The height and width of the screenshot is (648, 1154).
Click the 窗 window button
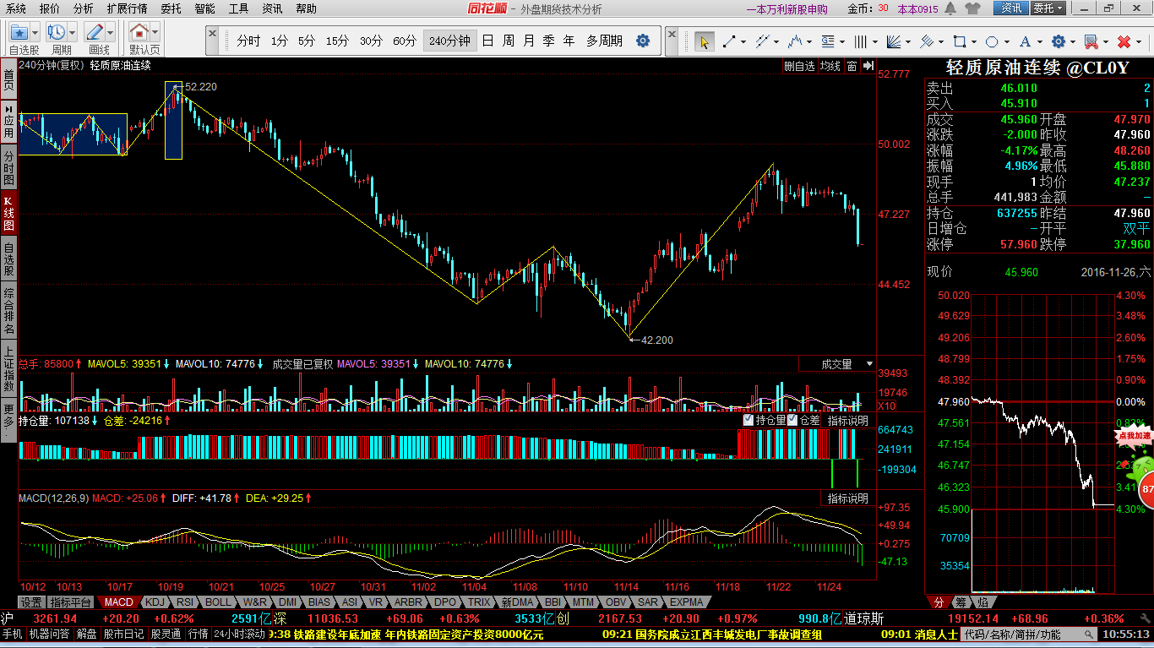click(x=852, y=66)
